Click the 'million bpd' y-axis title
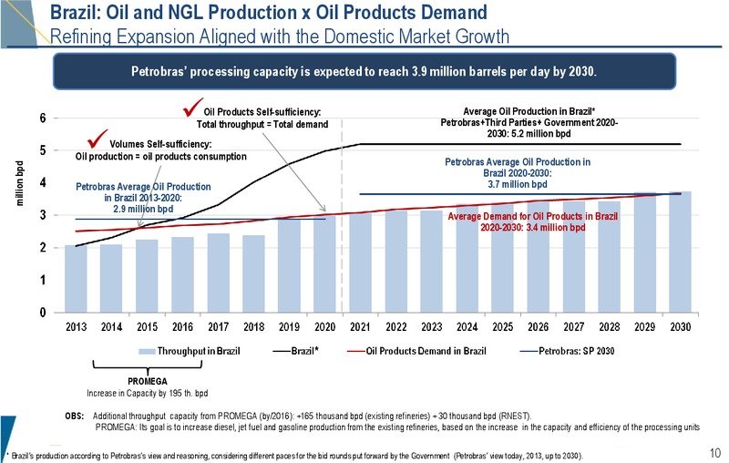729x463 pixels. coord(19,183)
